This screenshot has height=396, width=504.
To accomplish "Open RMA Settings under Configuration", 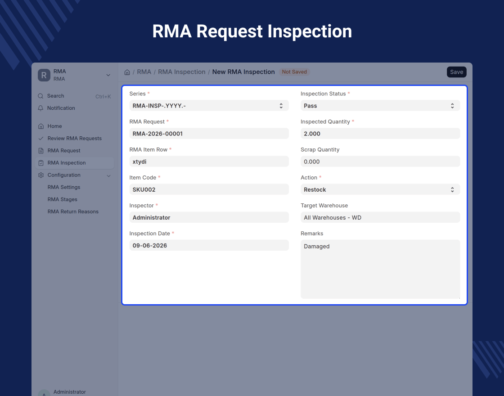I will pyautogui.click(x=64, y=187).
